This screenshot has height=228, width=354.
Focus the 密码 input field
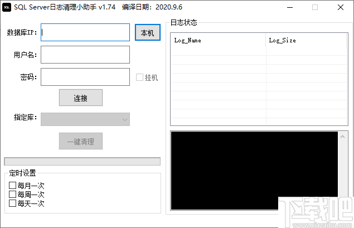85,77
